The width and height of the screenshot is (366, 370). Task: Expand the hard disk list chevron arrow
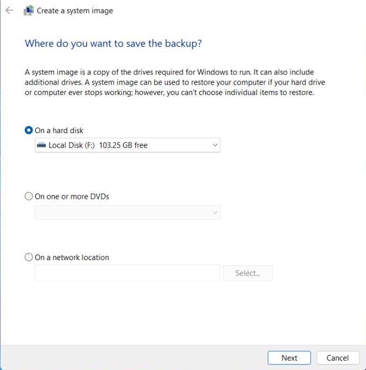point(215,145)
